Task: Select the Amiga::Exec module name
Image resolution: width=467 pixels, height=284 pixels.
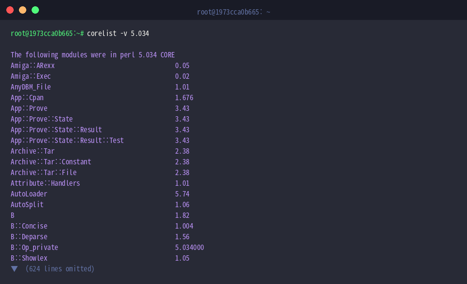Action: point(31,76)
